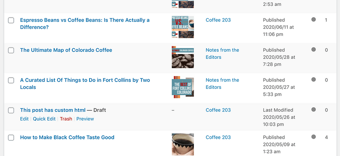Click the gray status dot for Colorado Coffee post
Viewport: 340px width, 156px height.
pos(313,50)
